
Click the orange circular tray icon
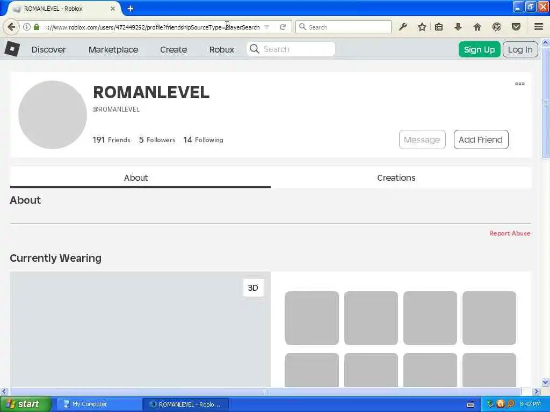coord(501,404)
